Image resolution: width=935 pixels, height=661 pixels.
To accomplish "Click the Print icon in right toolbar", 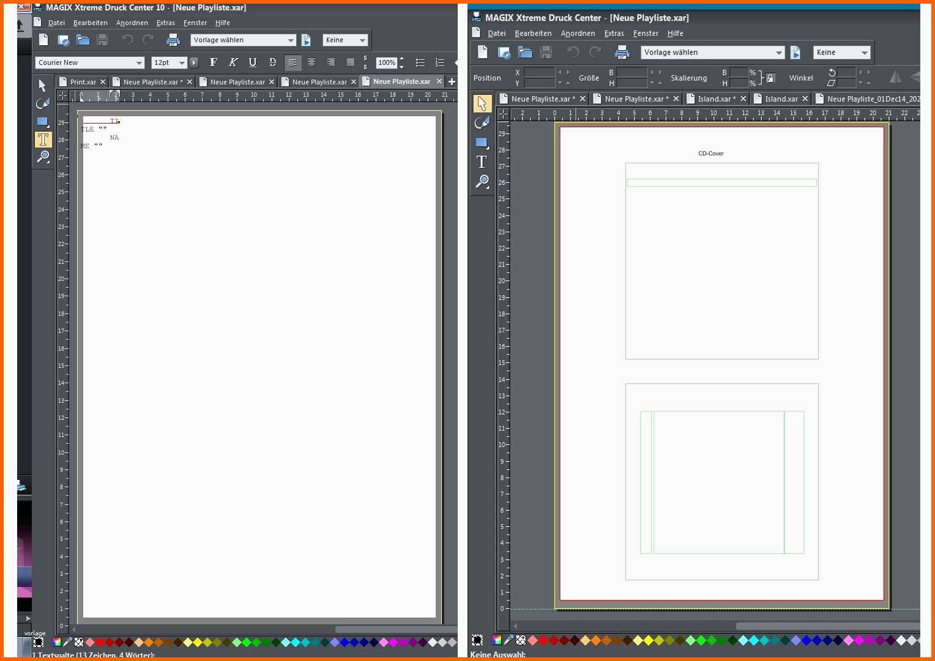I will [622, 53].
